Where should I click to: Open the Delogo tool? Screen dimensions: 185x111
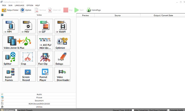(62, 58)
